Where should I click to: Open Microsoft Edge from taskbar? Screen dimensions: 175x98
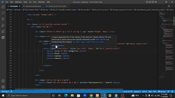click(66, 96)
